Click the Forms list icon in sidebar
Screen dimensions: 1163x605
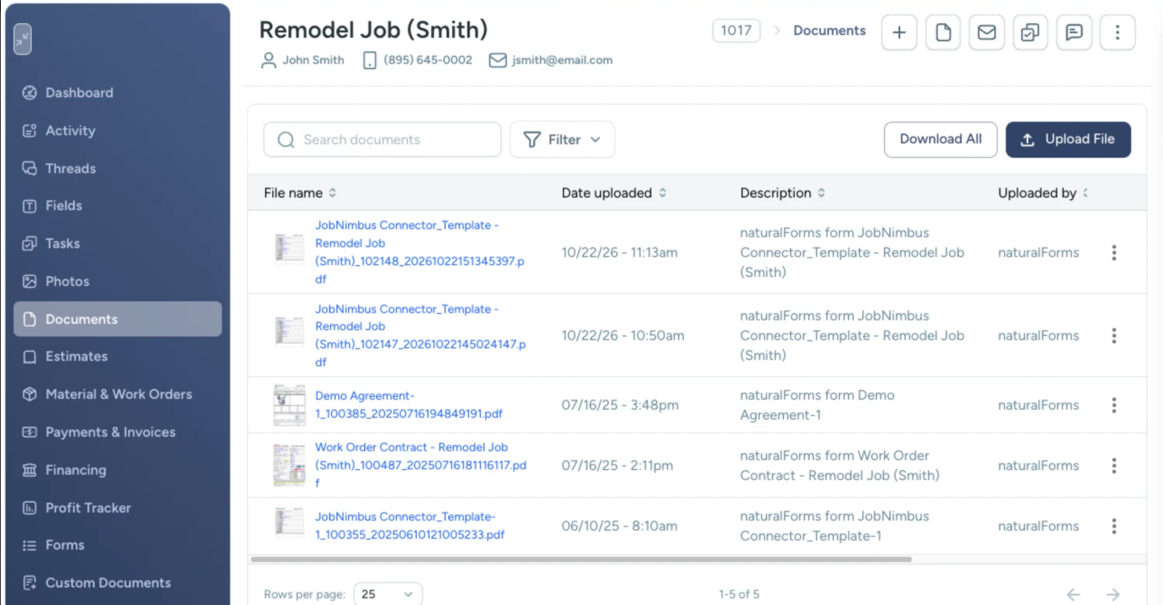[29, 545]
